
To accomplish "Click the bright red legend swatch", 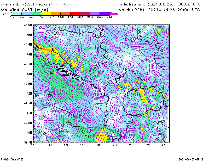I will point(75,14).
